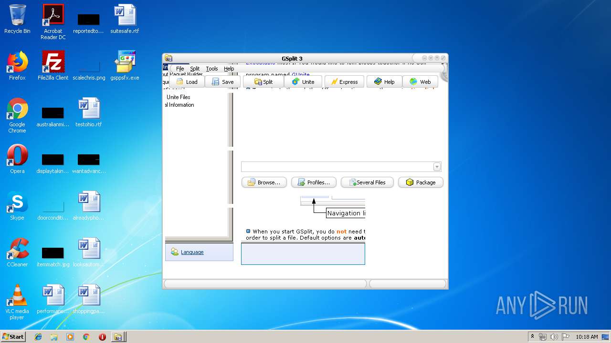The width and height of the screenshot is (611, 343).
Task: Launch CCleaner desktop shortcut
Action: coord(17,252)
